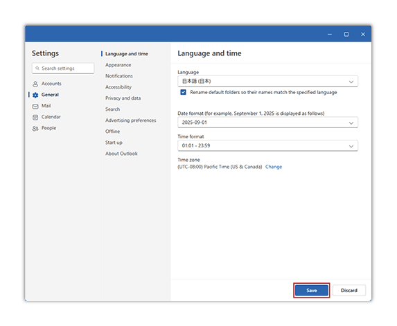The width and height of the screenshot is (397, 326).
Task: Open the Time format dropdown
Action: pyautogui.click(x=267, y=145)
